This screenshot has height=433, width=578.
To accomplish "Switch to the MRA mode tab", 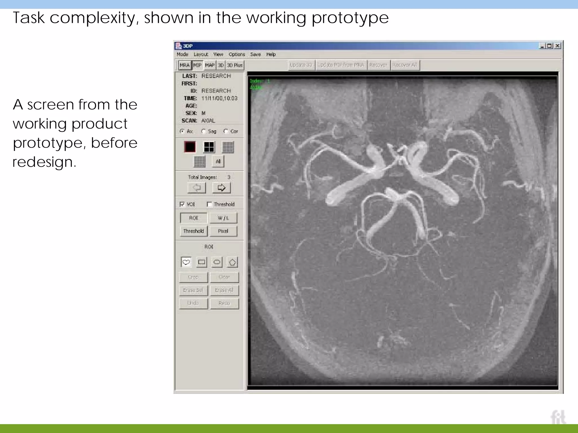I will tap(185, 65).
